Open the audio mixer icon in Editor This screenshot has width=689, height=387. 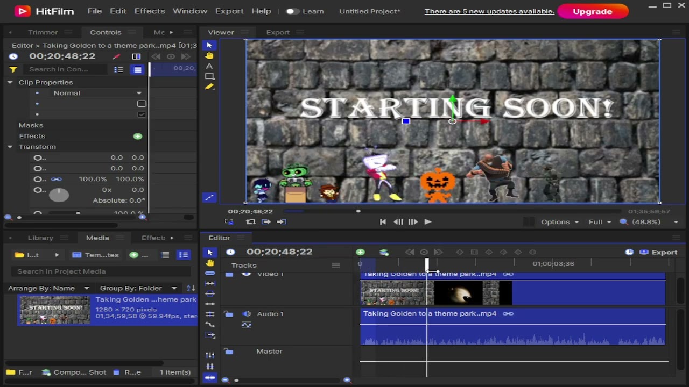(210, 355)
